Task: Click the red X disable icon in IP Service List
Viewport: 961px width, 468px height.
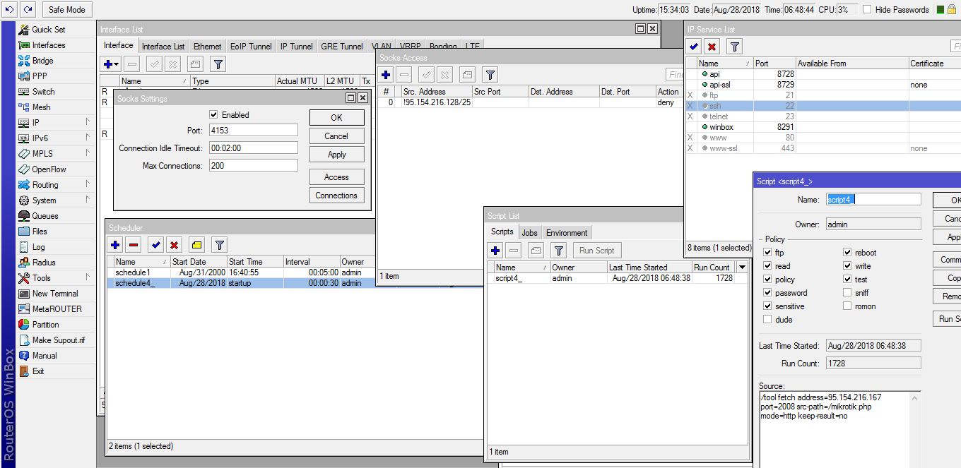Action: click(x=712, y=47)
